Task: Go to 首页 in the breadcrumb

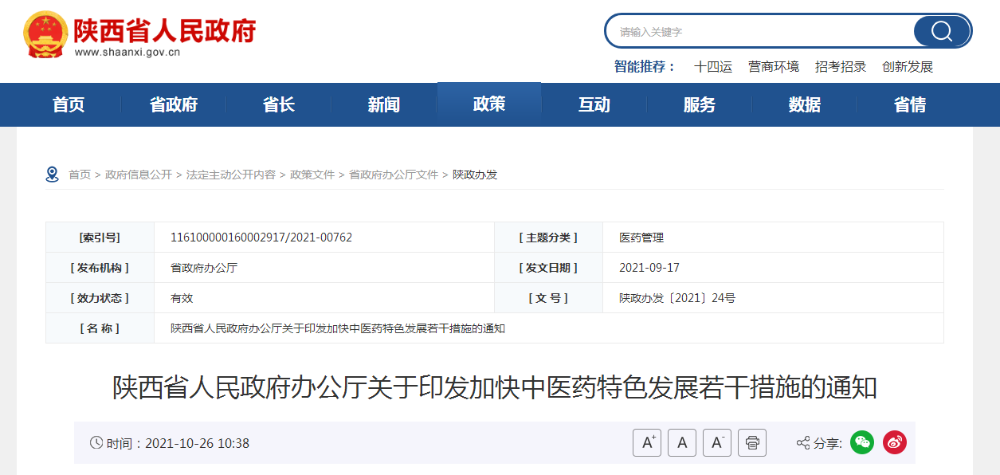Action: (80, 175)
